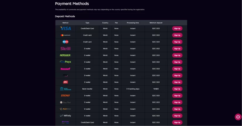Image resolution: width=242 pixels, height=126 pixels.
Task: Click the MuchBetter logo
Action: 65,109
